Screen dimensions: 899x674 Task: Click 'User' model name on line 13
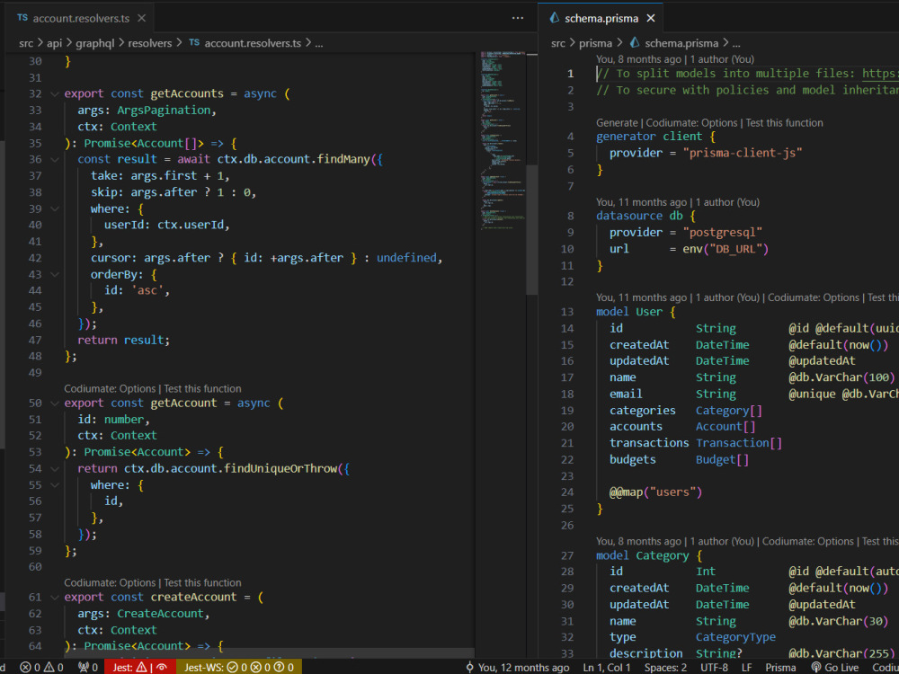tap(649, 313)
